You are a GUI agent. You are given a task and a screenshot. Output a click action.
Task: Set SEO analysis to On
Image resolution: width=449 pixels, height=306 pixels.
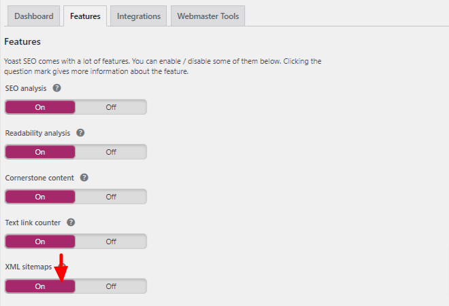(40, 107)
